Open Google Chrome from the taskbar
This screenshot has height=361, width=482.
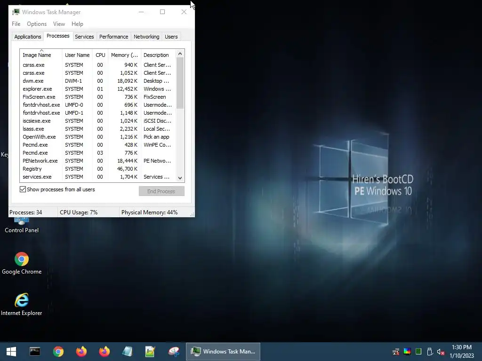coord(58,352)
